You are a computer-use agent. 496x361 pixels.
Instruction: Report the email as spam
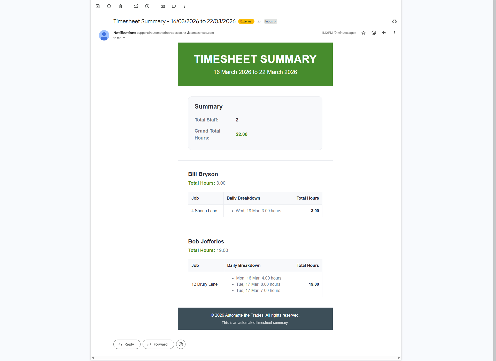click(x=109, y=6)
